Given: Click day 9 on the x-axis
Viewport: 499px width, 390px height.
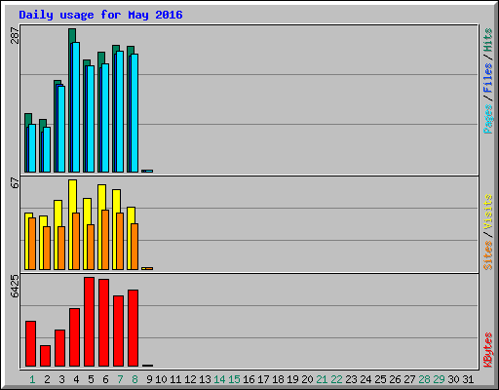Looking at the screenshot, I should [x=149, y=379].
